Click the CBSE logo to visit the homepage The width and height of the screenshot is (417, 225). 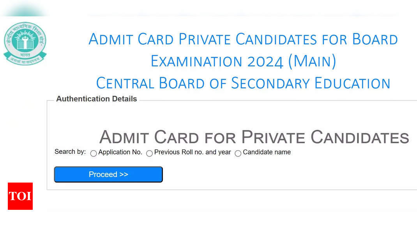pyautogui.click(x=25, y=44)
